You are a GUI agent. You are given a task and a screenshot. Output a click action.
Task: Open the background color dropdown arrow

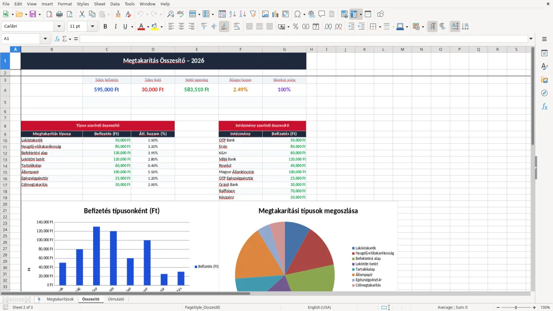click(161, 27)
